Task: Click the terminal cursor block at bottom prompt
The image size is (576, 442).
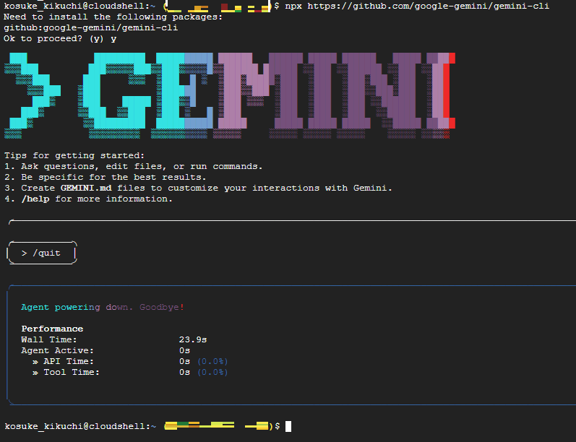Action: click(x=288, y=426)
